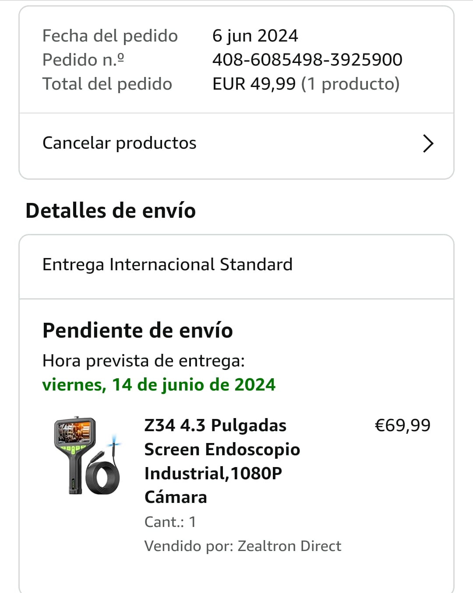The height and width of the screenshot is (593, 473).
Task: Open the Z34 4.3 Pulgadas product title
Action: coord(222,461)
